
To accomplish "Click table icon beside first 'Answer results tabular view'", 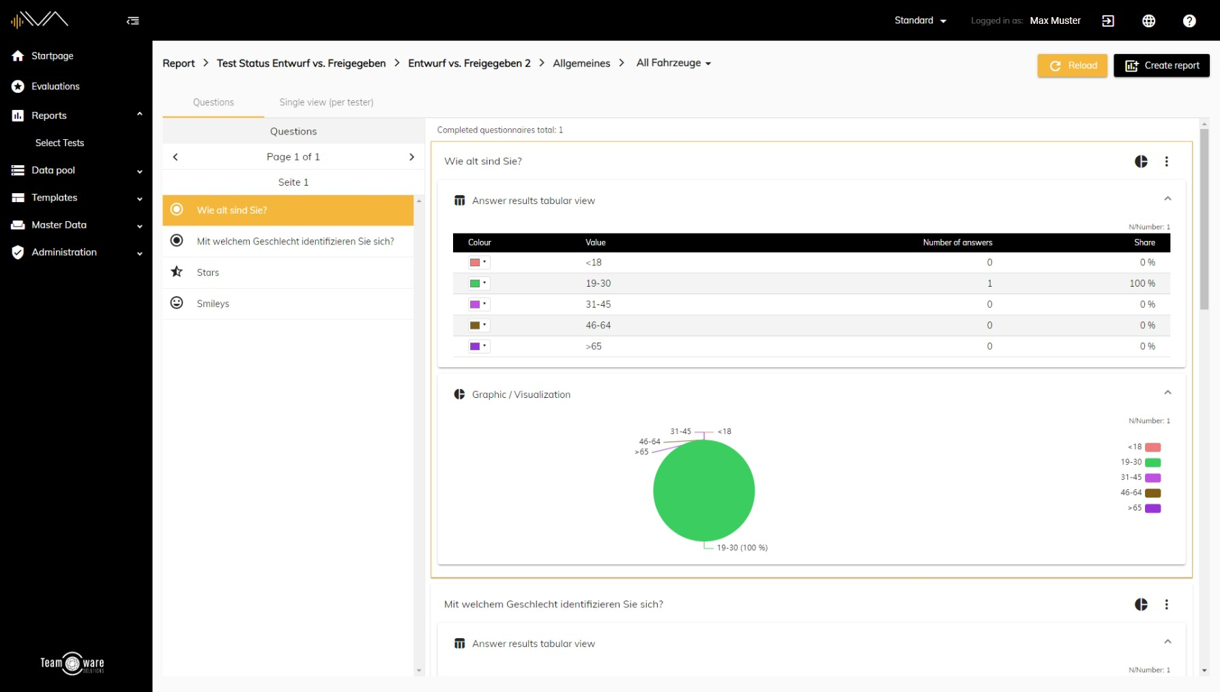I will 460,201.
